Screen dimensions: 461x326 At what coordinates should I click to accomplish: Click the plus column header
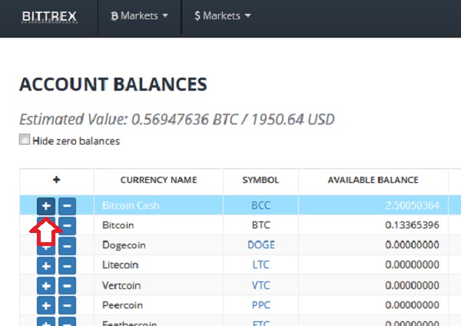[56, 179]
